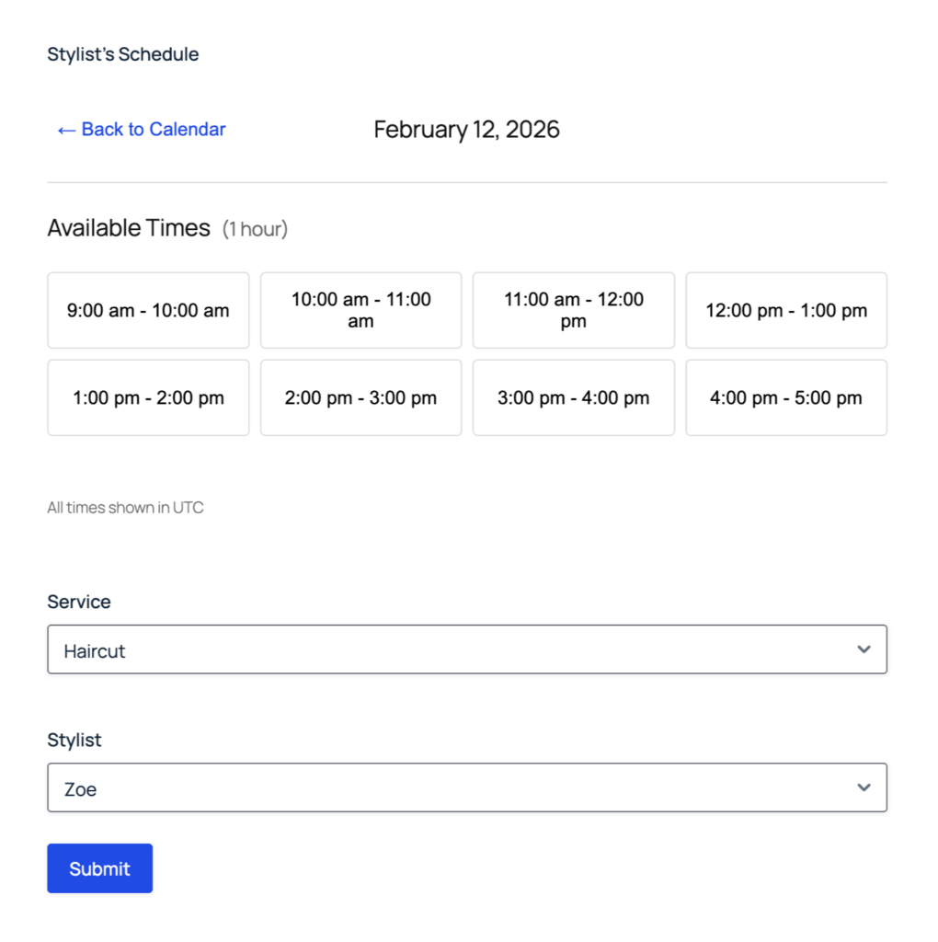The height and width of the screenshot is (942, 938).
Task: Choose the 11:00 am - 12:00 pm slot
Action: (573, 310)
